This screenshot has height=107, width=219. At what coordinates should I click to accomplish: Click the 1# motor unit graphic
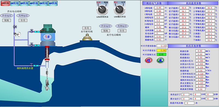coord(47,35)
